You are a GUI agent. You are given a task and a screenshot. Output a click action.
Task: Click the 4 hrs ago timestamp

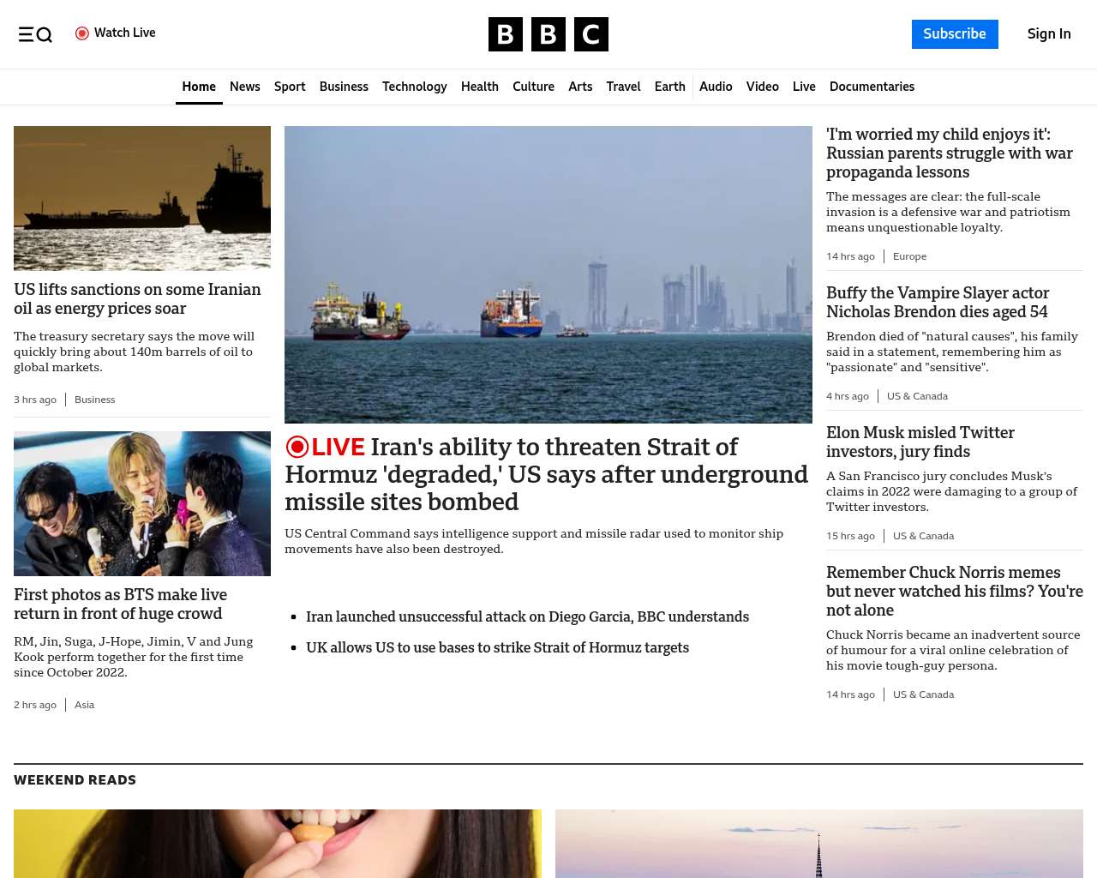click(x=848, y=396)
